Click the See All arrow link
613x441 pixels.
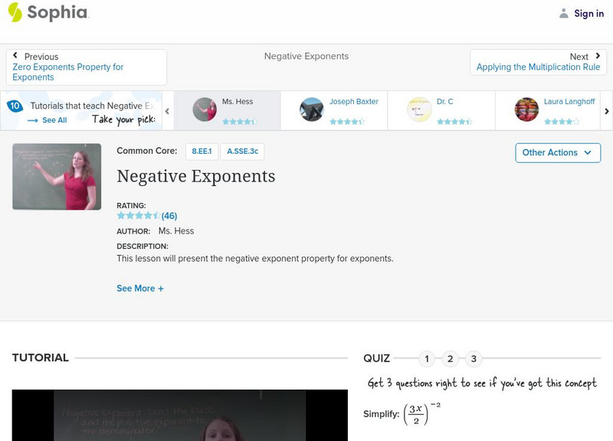click(x=47, y=120)
